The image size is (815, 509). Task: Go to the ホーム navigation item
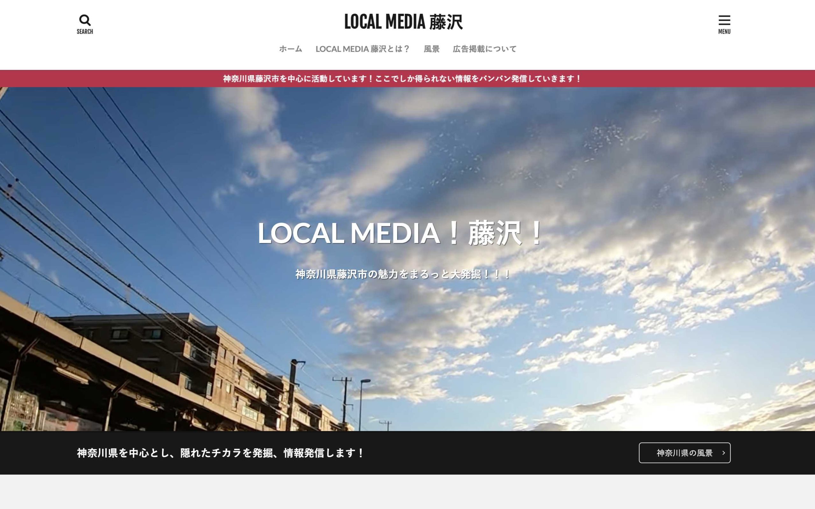point(290,49)
